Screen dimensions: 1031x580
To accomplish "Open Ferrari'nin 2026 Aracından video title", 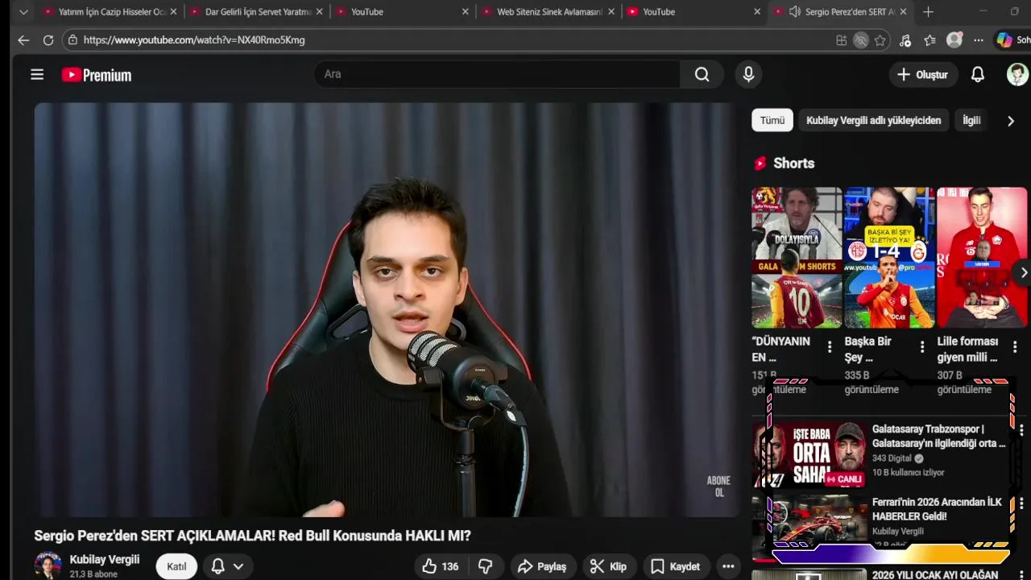I will 938,509.
